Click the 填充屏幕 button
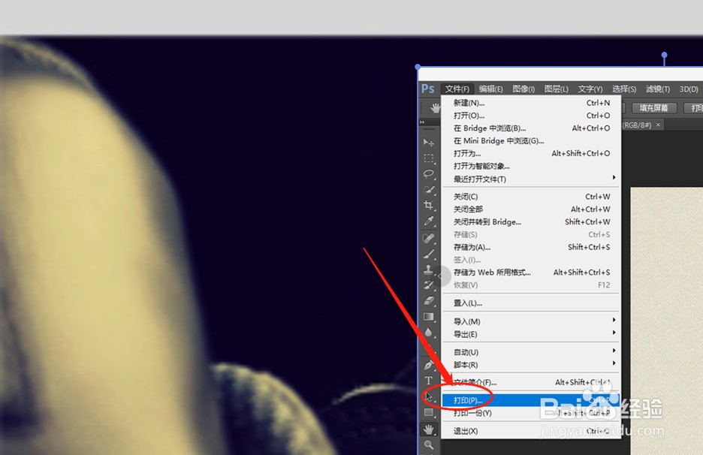Image resolution: width=703 pixels, height=455 pixels. click(653, 108)
